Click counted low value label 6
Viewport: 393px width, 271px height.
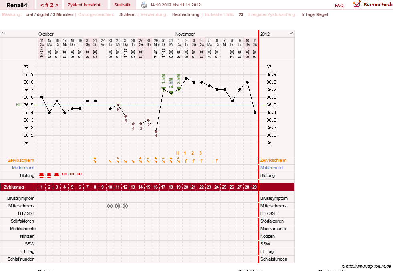[118, 110]
